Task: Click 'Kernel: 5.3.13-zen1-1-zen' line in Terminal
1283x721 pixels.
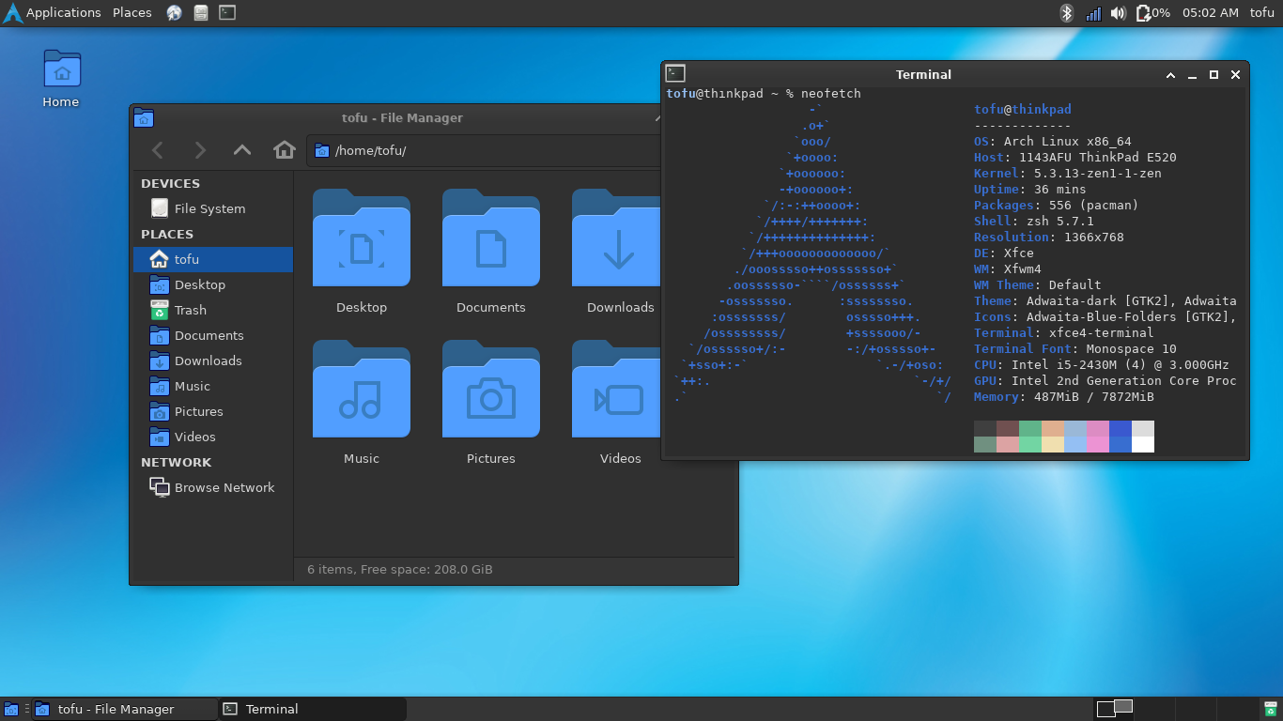Action: point(1068,174)
